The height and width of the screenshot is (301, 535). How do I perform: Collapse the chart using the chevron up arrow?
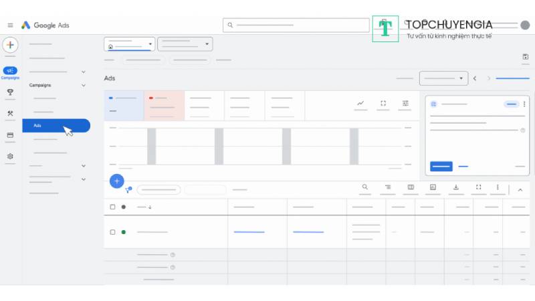pos(520,190)
